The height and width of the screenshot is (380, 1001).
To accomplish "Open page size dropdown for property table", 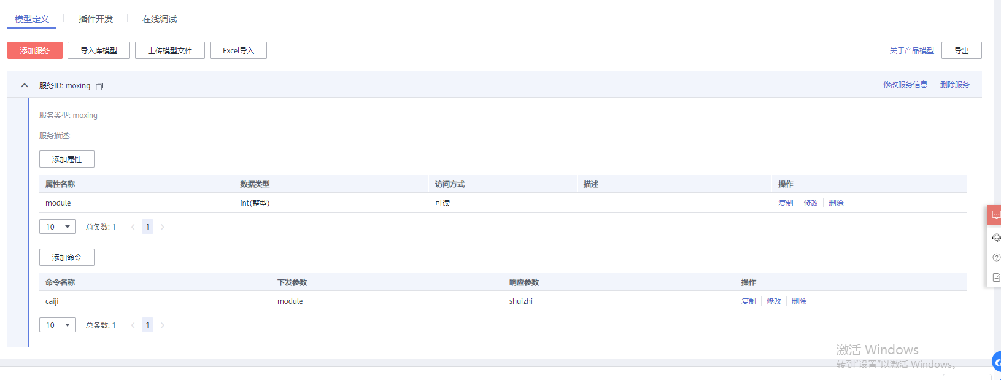I will click(58, 227).
